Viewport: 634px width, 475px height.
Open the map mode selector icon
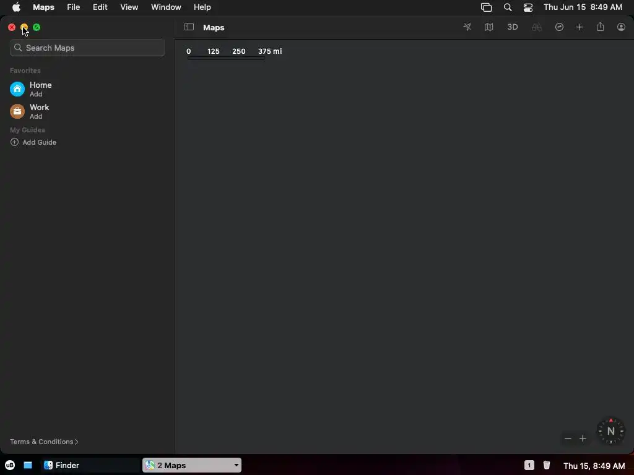pyautogui.click(x=489, y=27)
